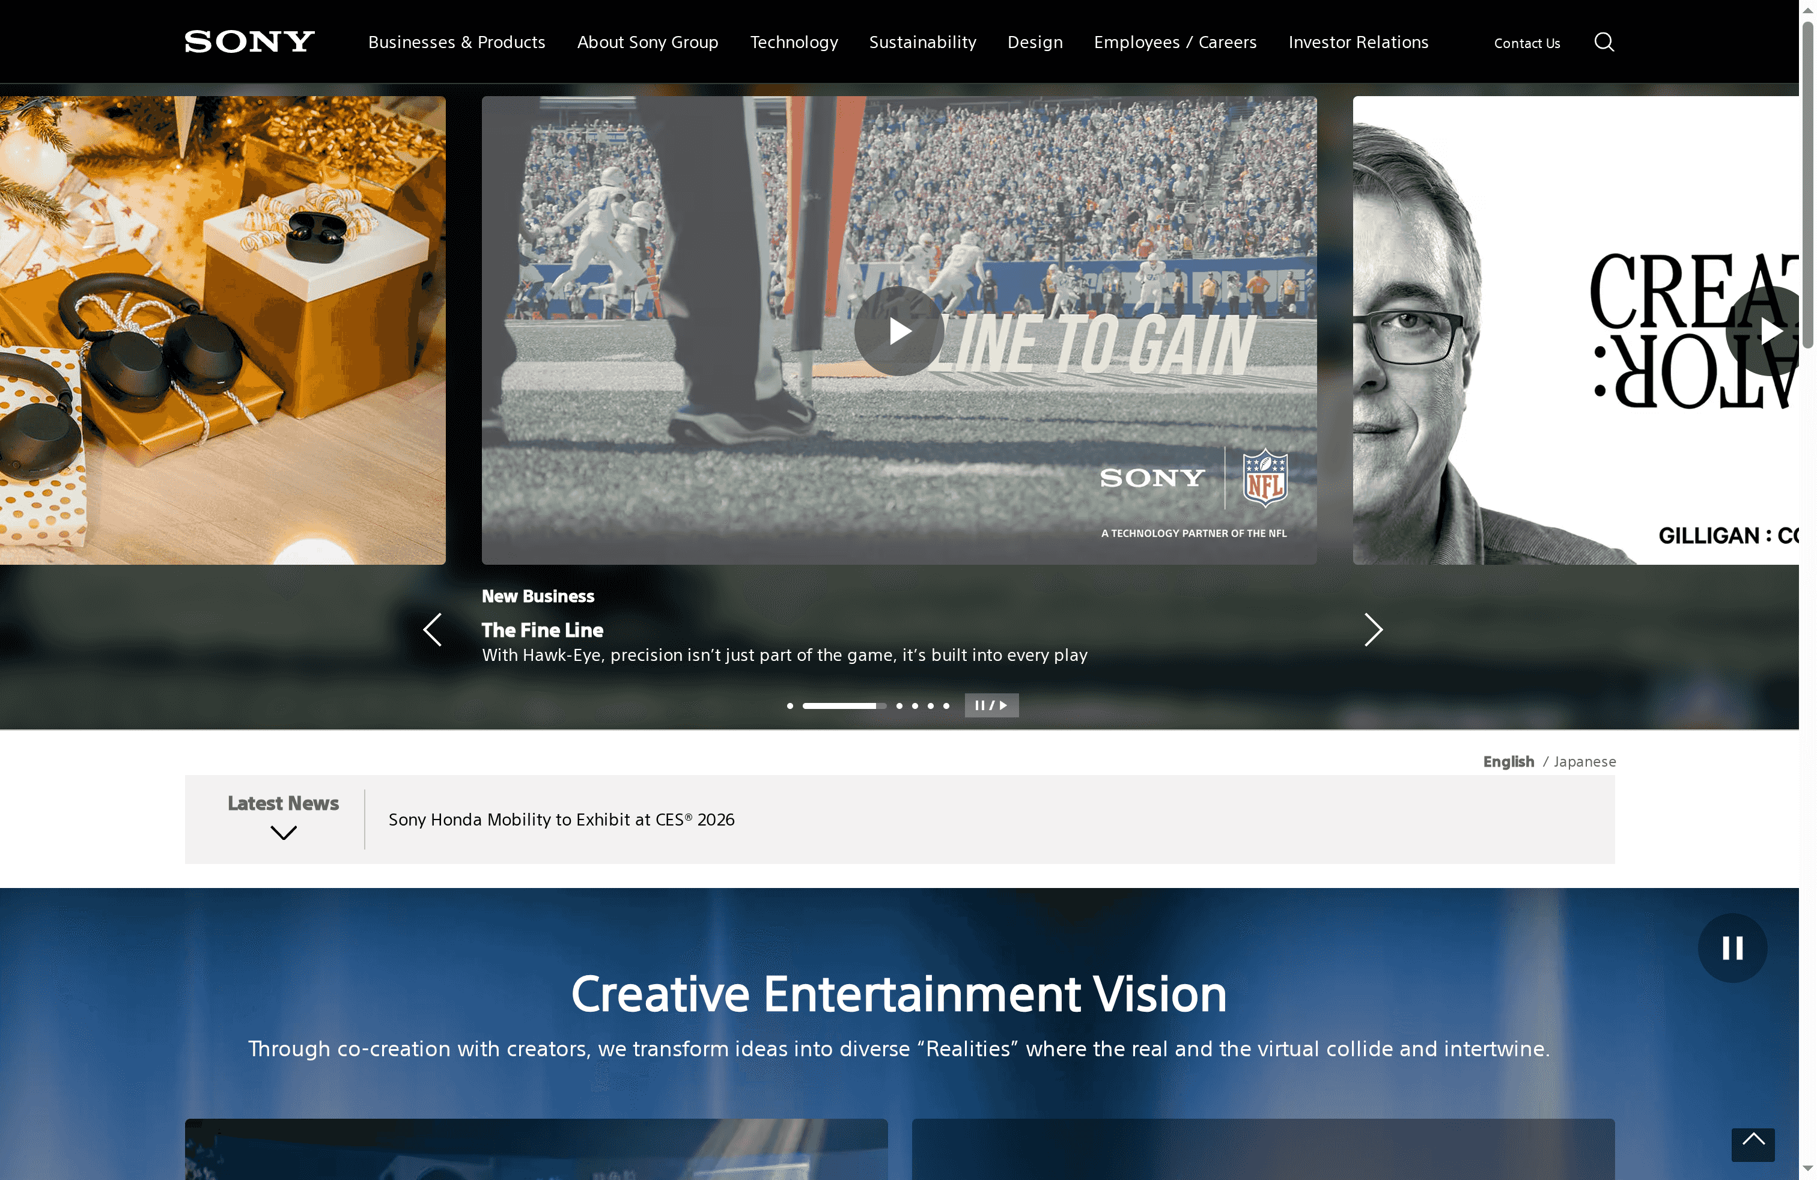Open the Businesses & Products menu
The width and height of the screenshot is (1817, 1180).
pyautogui.click(x=456, y=42)
